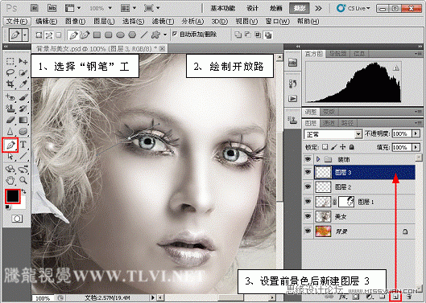The image size is (426, 303).
Task: Hide the 图层 3 layer
Action: click(308, 172)
